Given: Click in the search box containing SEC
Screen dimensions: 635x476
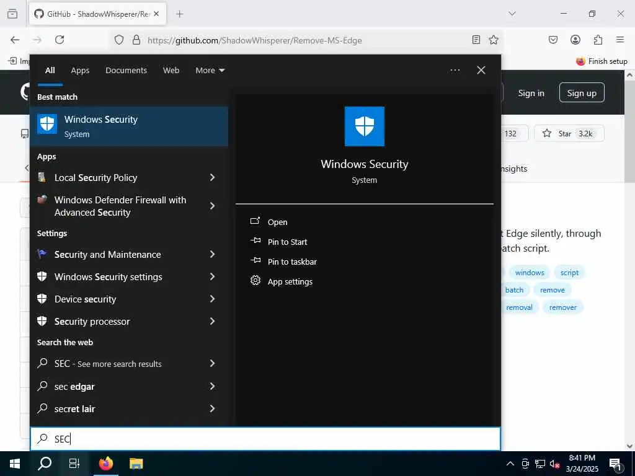Looking at the screenshot, I should pos(265,439).
